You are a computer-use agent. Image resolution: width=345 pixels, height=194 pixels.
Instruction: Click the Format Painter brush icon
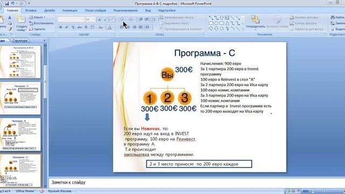(x=10, y=29)
